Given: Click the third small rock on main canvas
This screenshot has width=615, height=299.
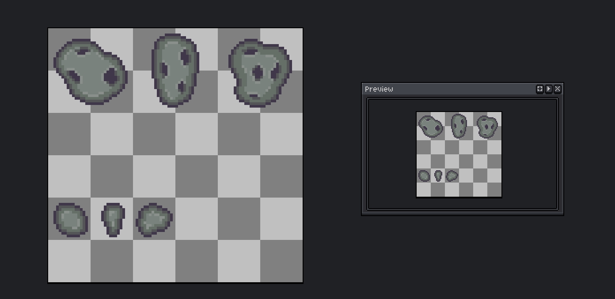Looking at the screenshot, I should tap(154, 220).
